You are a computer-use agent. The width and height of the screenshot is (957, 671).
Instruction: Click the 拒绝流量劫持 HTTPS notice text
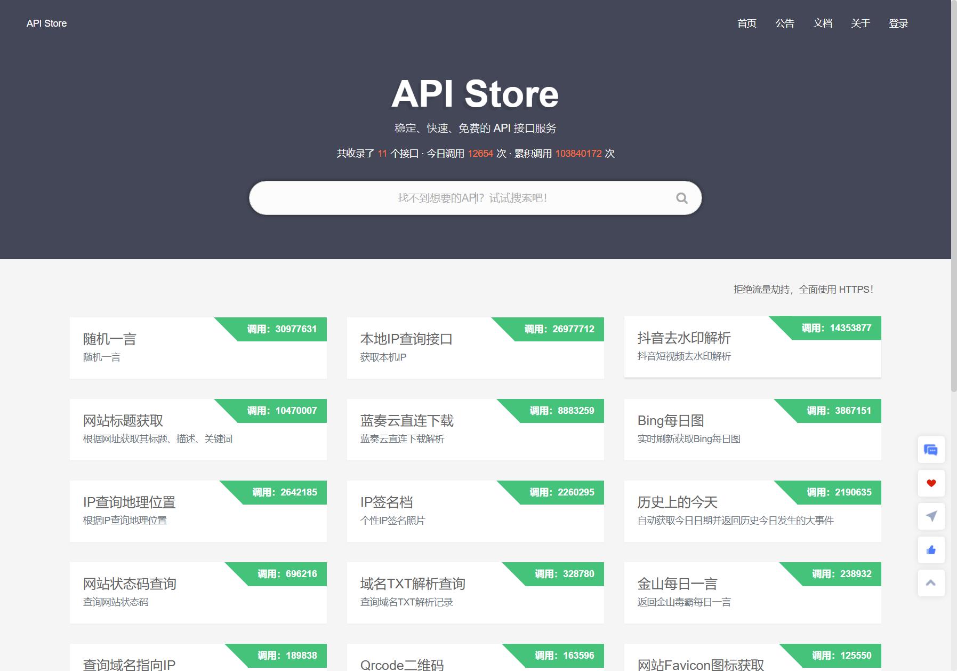pyautogui.click(x=803, y=290)
